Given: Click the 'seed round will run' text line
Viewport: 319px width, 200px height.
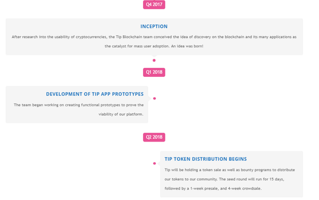Looking at the screenshot, I should [224, 179].
